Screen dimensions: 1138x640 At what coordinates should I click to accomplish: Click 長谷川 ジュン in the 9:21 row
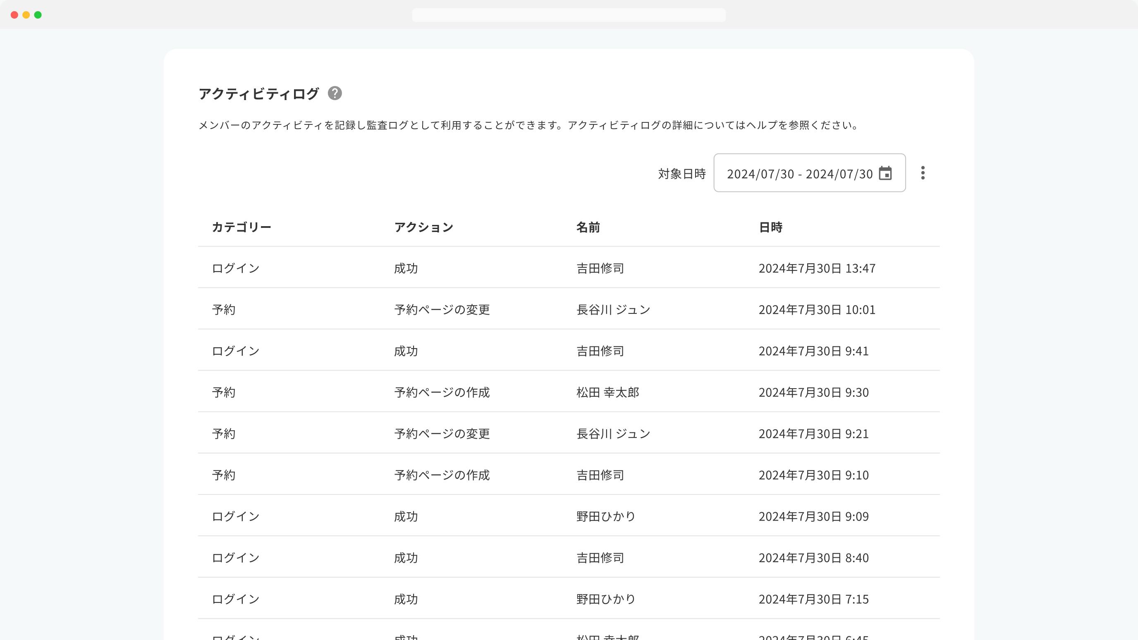tap(613, 433)
